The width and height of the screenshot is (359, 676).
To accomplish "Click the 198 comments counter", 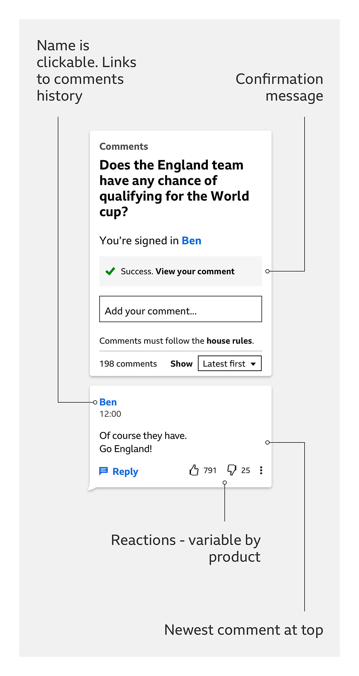I will pos(128,364).
